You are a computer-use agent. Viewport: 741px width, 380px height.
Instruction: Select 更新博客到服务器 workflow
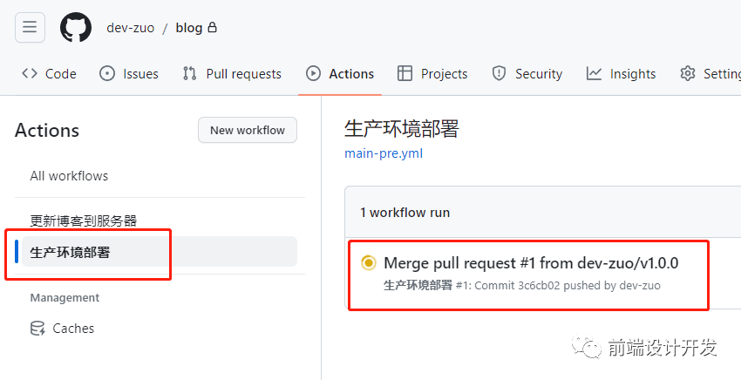[x=83, y=221]
